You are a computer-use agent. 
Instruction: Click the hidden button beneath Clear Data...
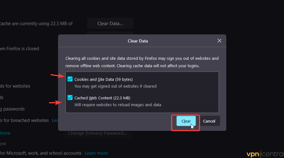pos(110,33)
